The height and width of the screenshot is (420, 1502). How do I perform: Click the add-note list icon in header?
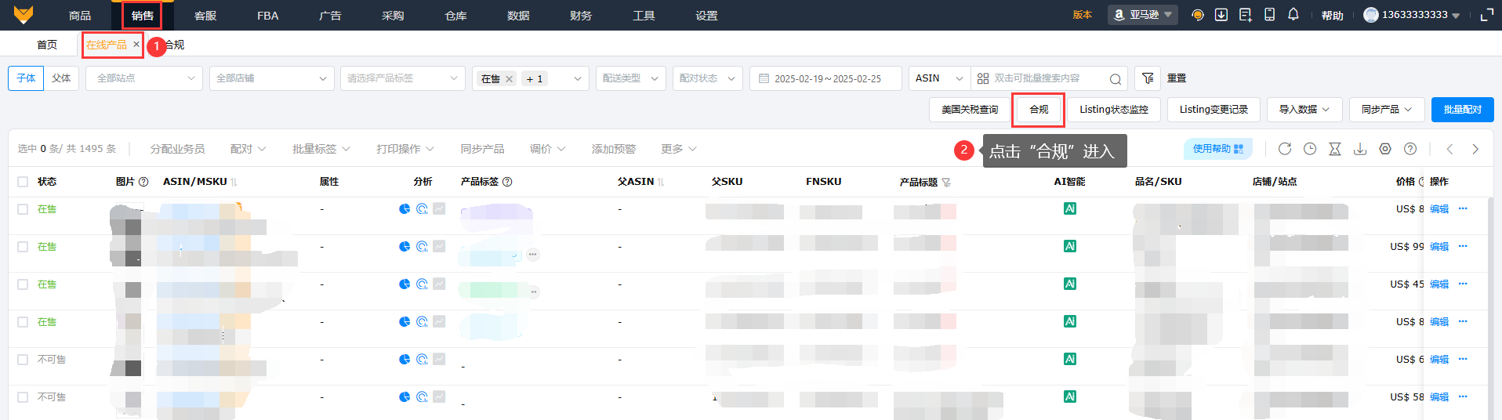(x=1246, y=15)
